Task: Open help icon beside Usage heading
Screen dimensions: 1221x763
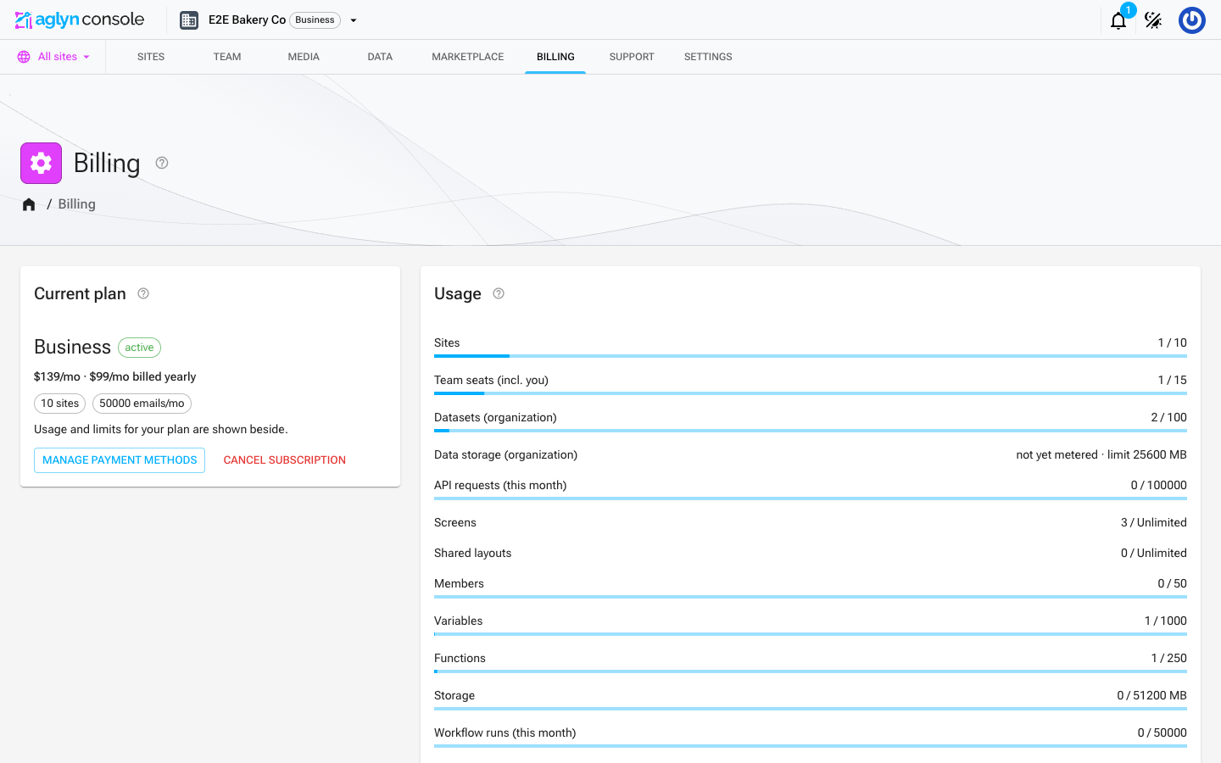Action: click(499, 293)
